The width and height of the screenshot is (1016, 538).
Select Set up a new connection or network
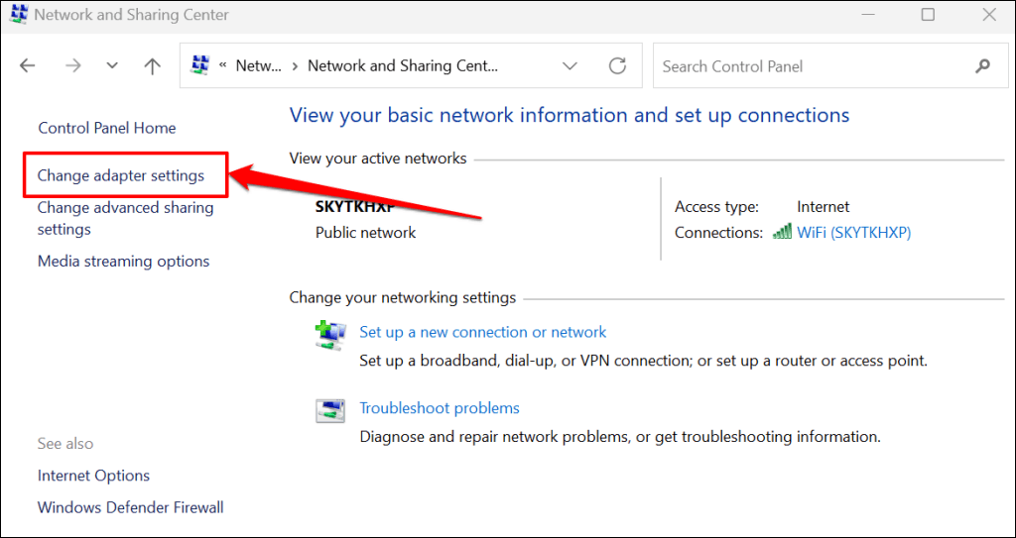pyautogui.click(x=482, y=332)
